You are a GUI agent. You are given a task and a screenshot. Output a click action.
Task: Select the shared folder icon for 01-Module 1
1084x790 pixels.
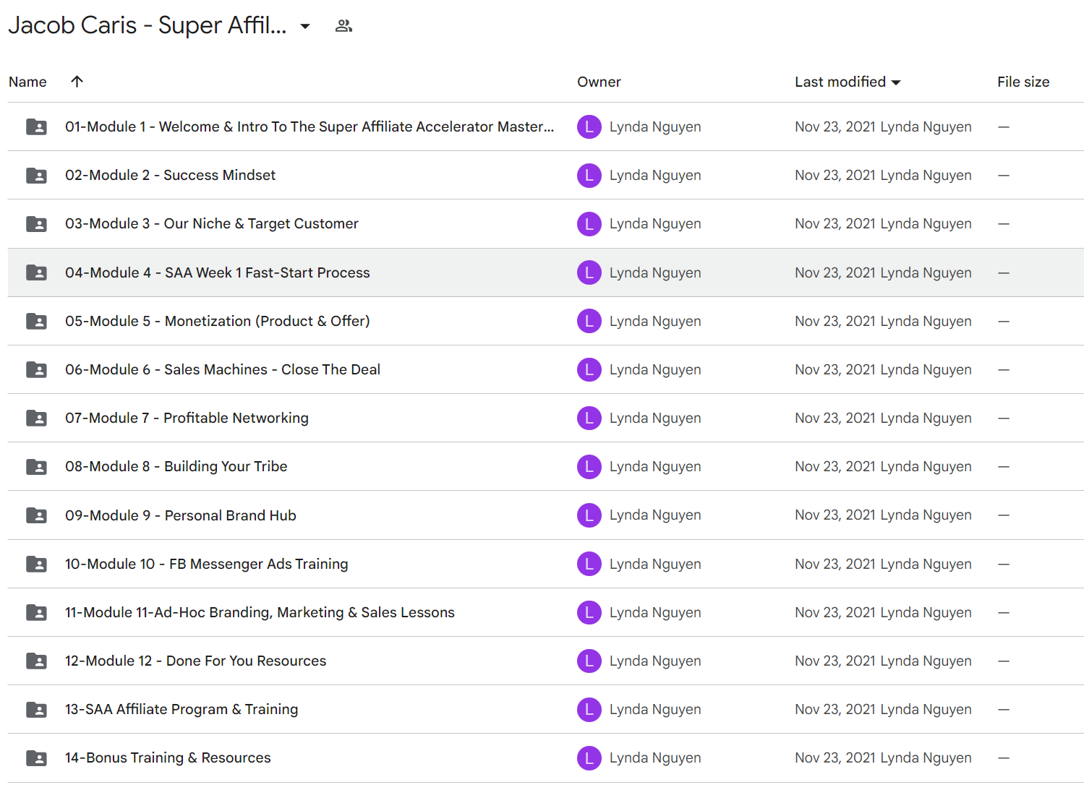click(x=36, y=126)
